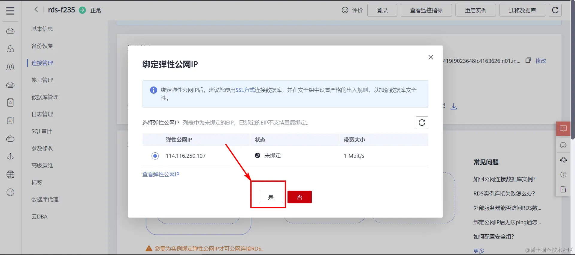
Task: Go back with the left arrow icon
Action: coord(36,10)
